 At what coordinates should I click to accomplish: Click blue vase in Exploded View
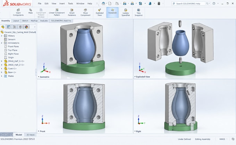coord(180,43)
